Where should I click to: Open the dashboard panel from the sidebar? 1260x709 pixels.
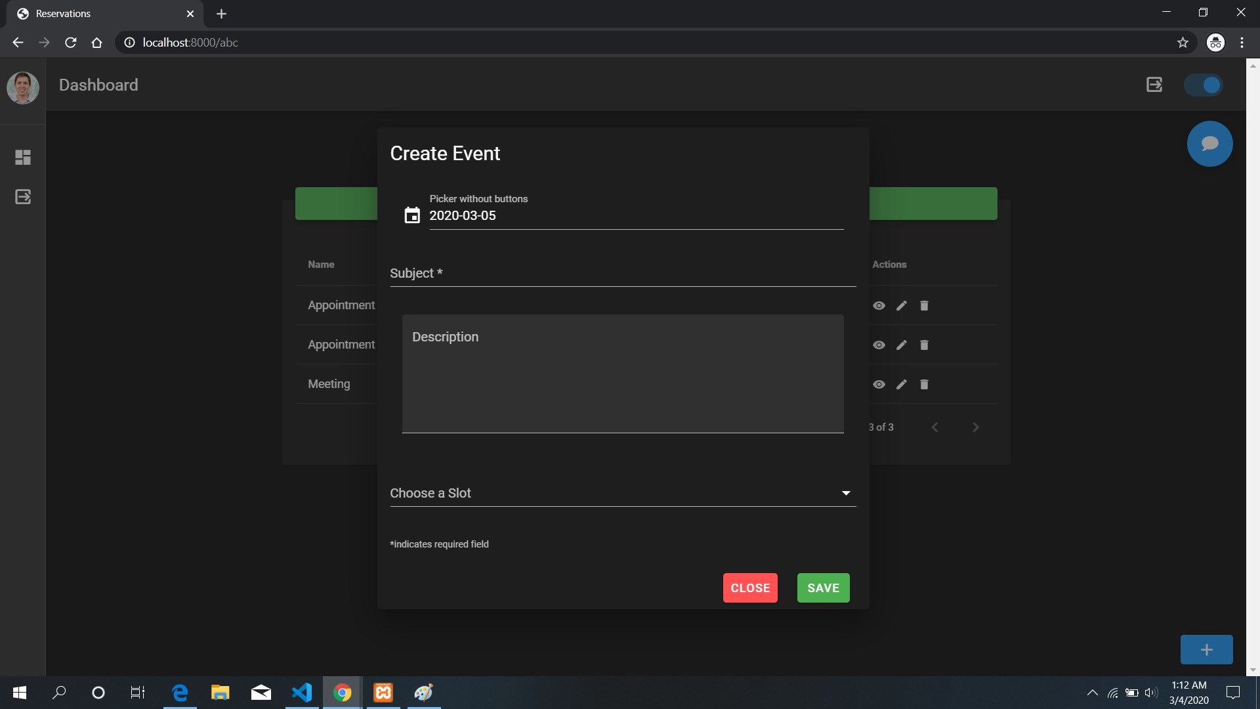22,157
